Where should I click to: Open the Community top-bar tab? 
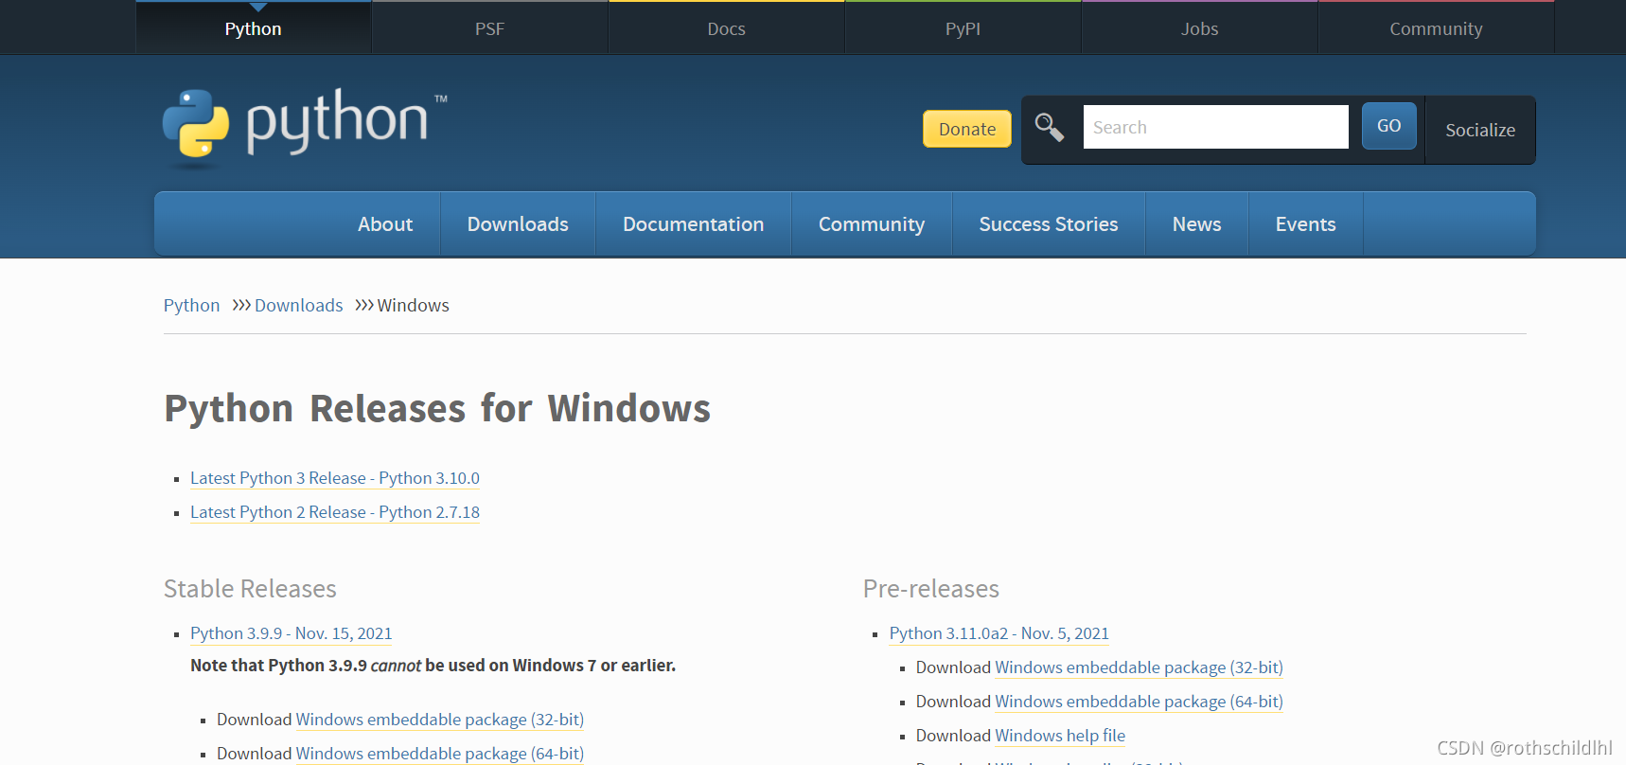(1436, 28)
